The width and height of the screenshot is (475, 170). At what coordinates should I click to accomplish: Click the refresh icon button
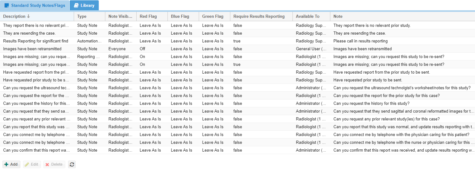click(x=72, y=164)
